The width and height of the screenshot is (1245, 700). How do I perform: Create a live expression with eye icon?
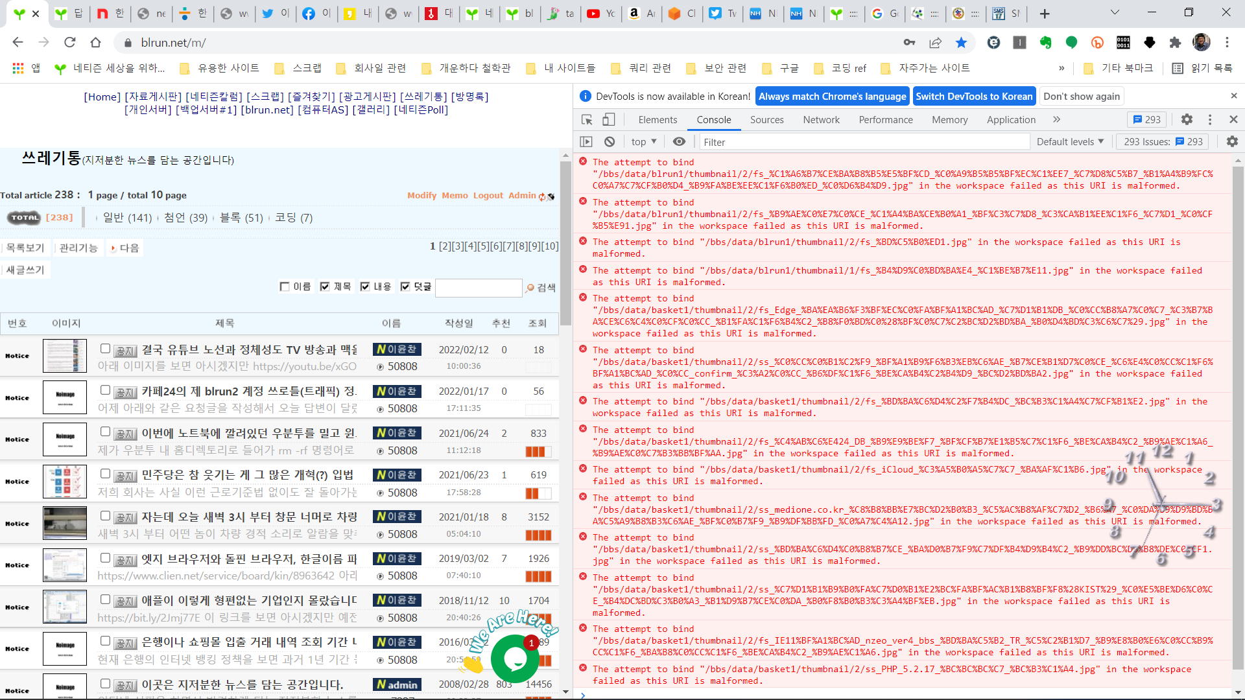679,141
